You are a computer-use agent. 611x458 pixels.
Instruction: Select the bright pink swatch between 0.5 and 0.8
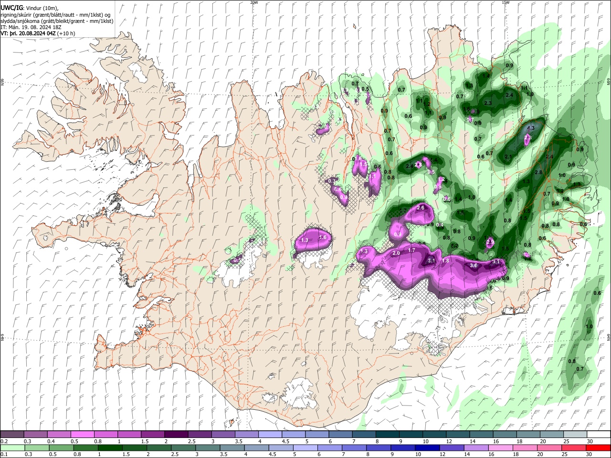(83, 435)
